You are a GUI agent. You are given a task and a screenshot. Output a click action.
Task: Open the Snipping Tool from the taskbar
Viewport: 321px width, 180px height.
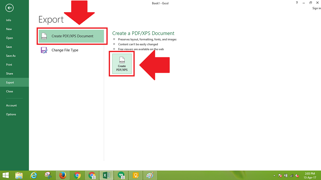(48, 175)
